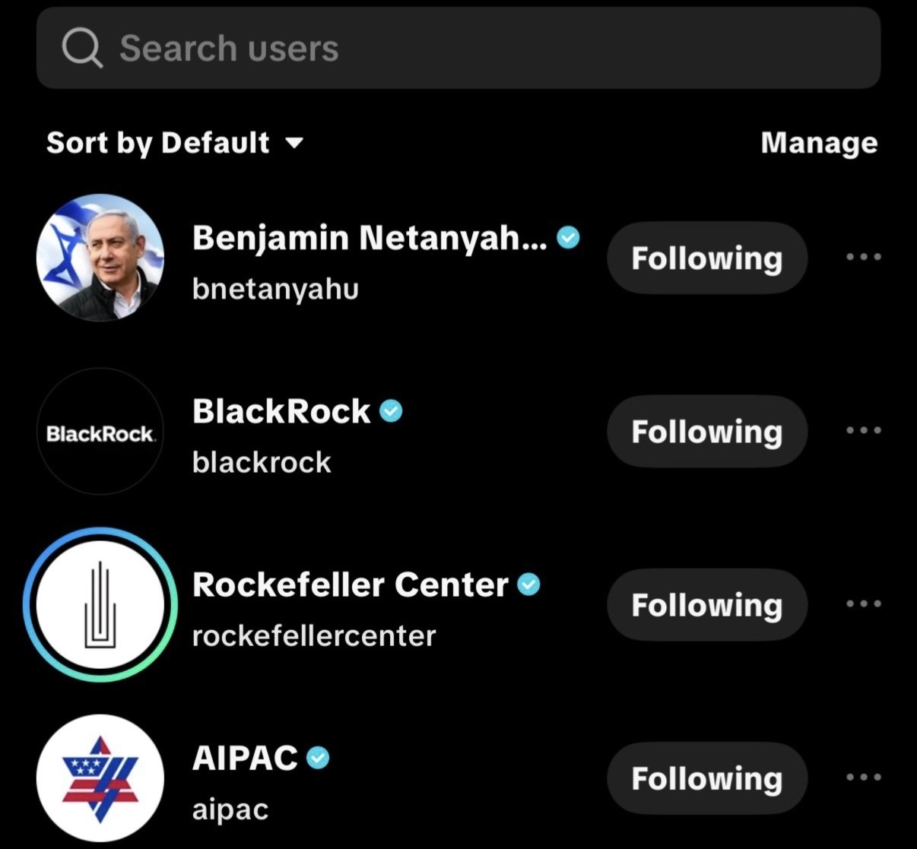Viewport: 917px width, 849px height.
Task: Toggle Following for Rockefeller Center
Action: click(x=706, y=605)
